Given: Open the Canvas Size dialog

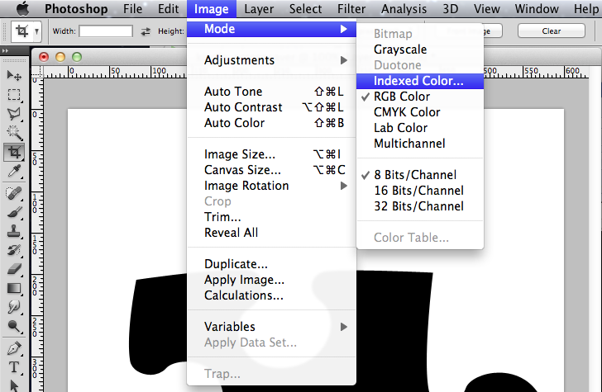Looking at the screenshot, I should click(x=272, y=170).
